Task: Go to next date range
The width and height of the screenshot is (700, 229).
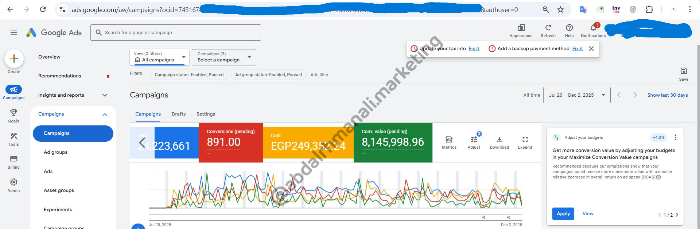Action: (x=635, y=95)
